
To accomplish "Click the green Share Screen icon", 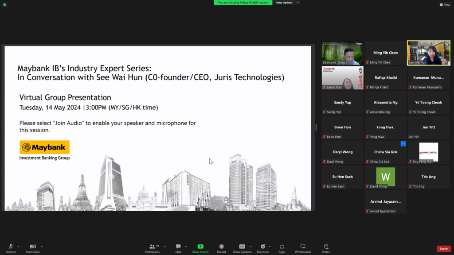I will [200, 247].
